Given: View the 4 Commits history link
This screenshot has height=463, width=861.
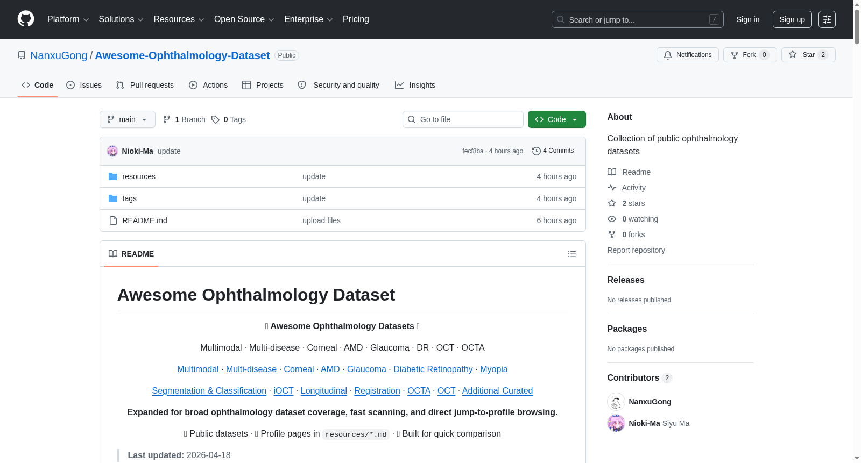Looking at the screenshot, I should click(x=553, y=151).
